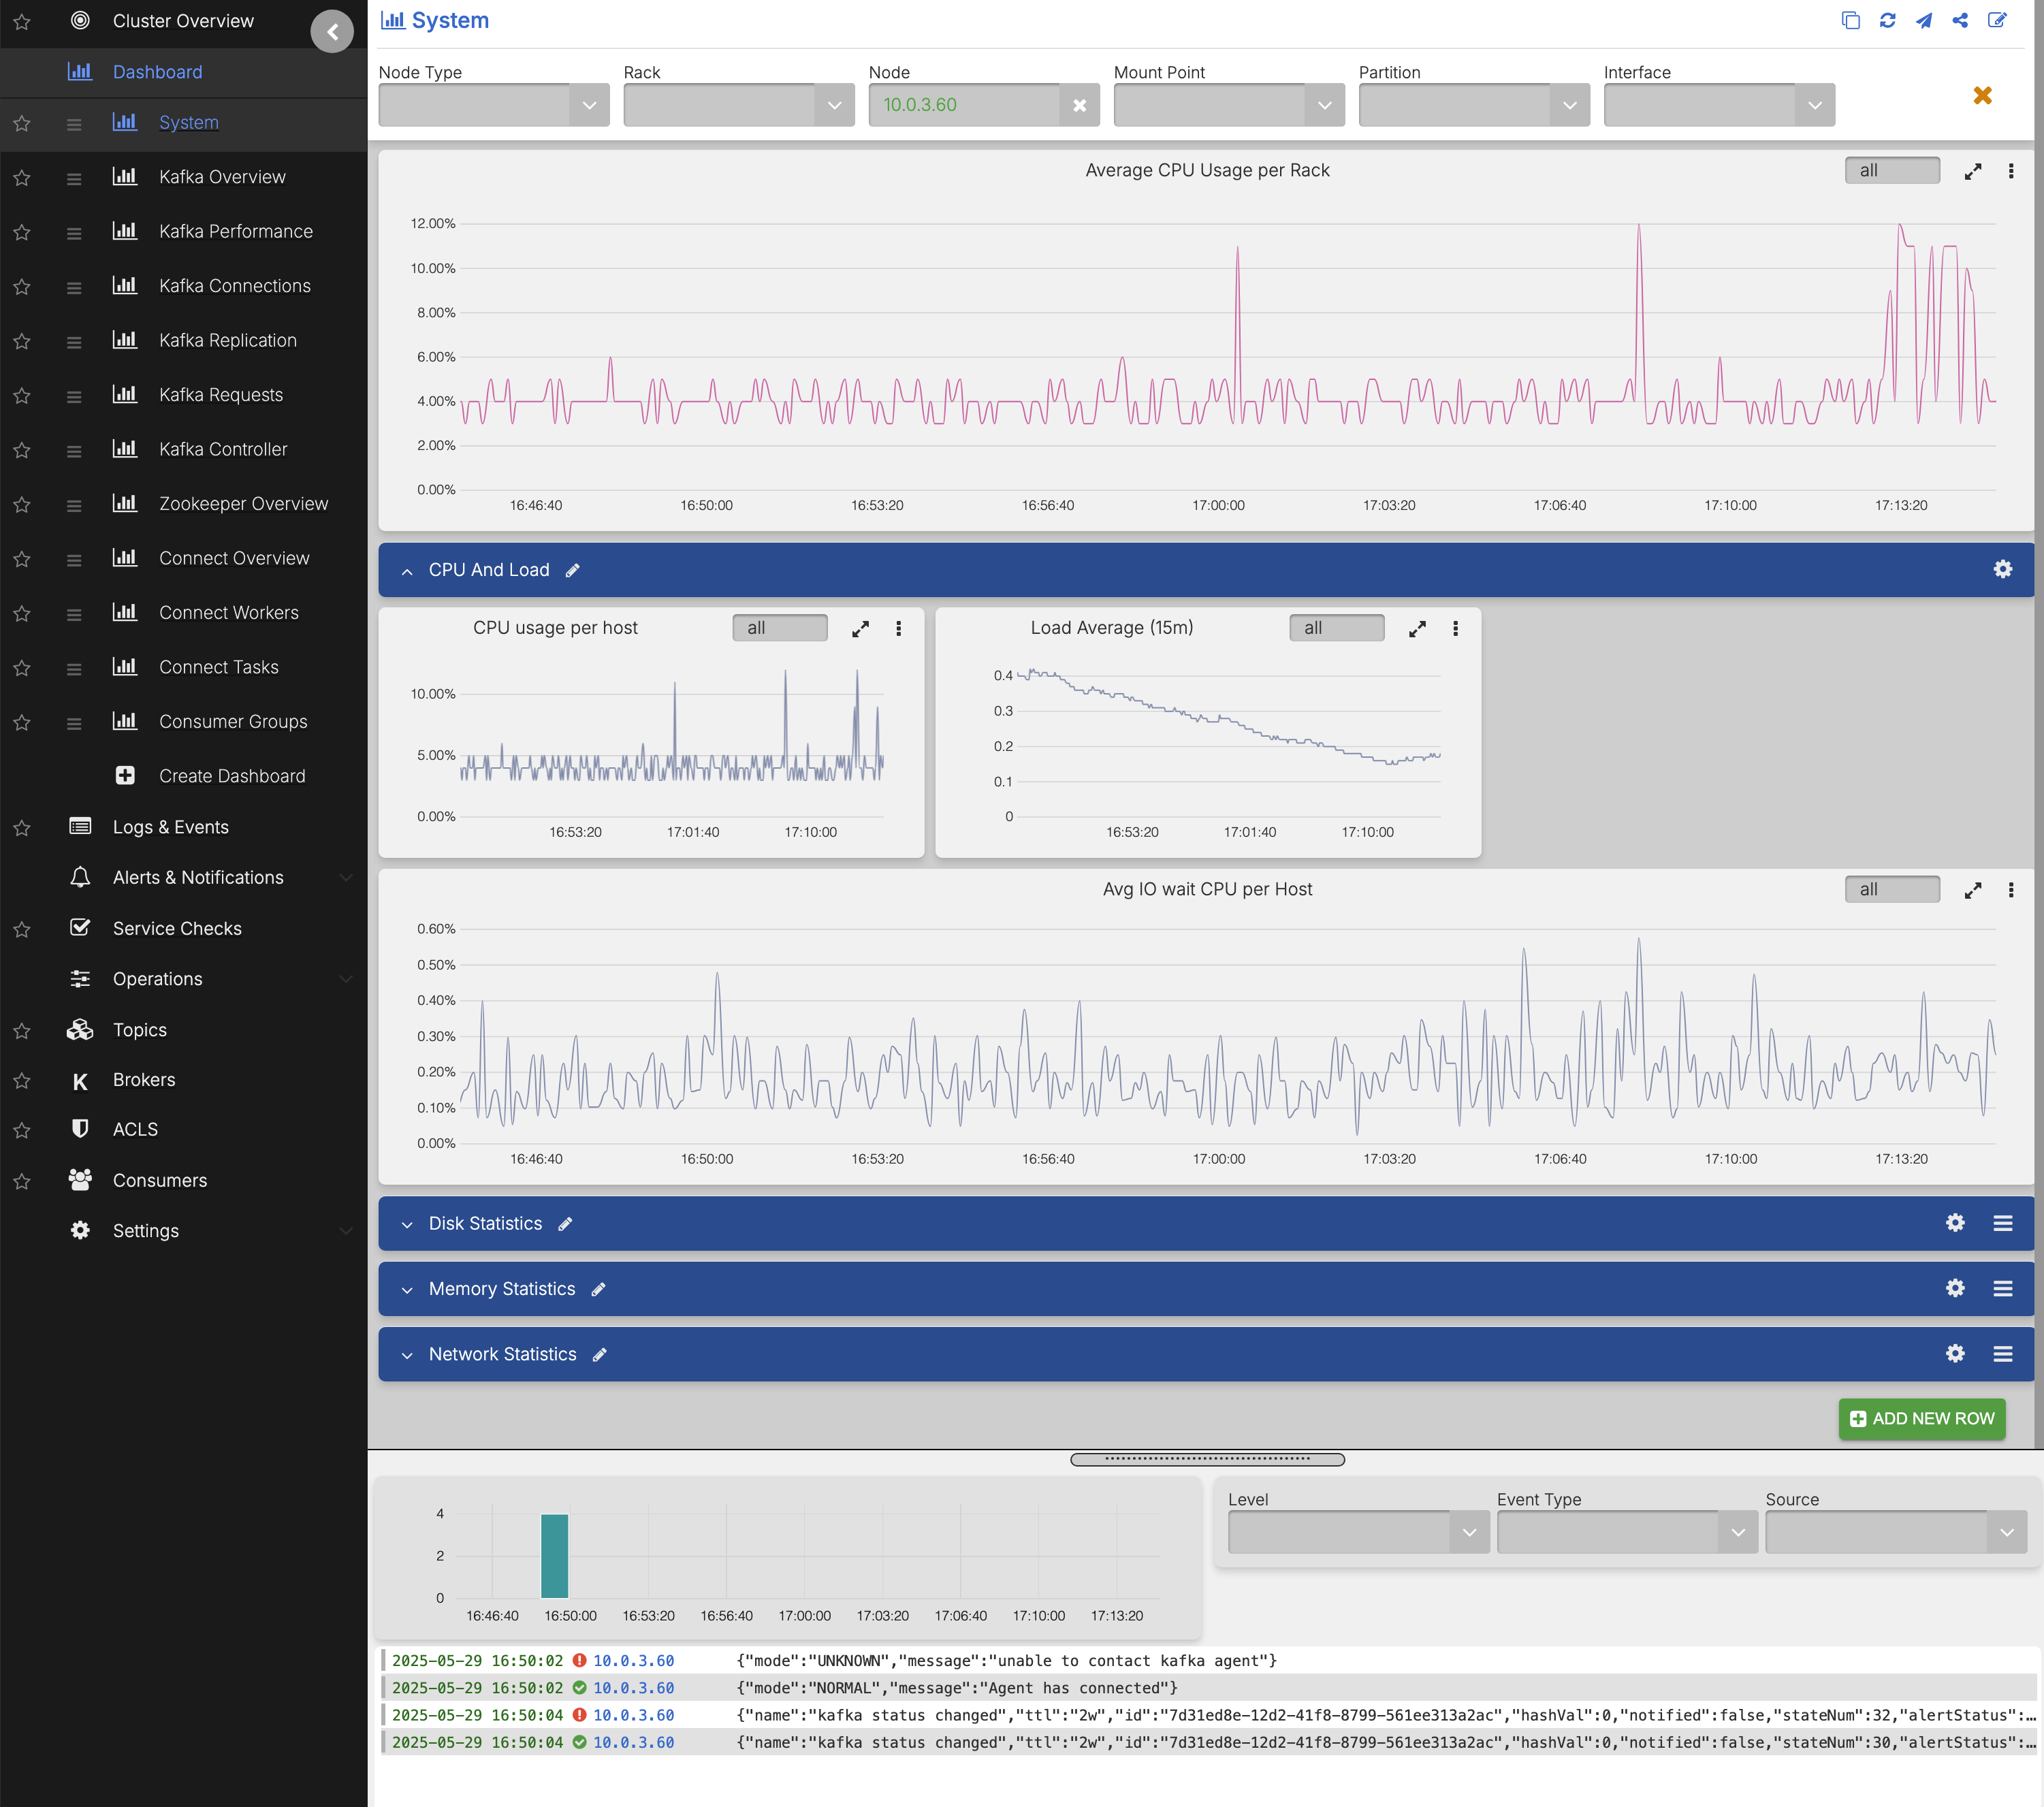Go to Consumer Groups dashboard
The height and width of the screenshot is (1807, 2044).
tap(233, 722)
